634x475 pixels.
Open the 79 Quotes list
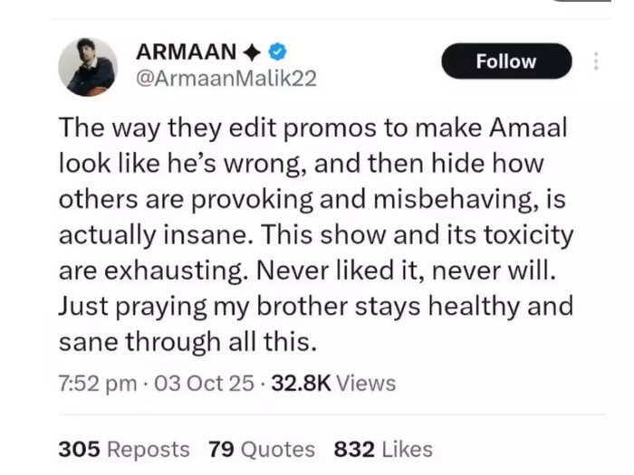(262, 449)
